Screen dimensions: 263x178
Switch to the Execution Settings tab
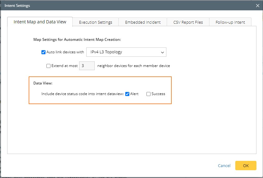point(95,22)
